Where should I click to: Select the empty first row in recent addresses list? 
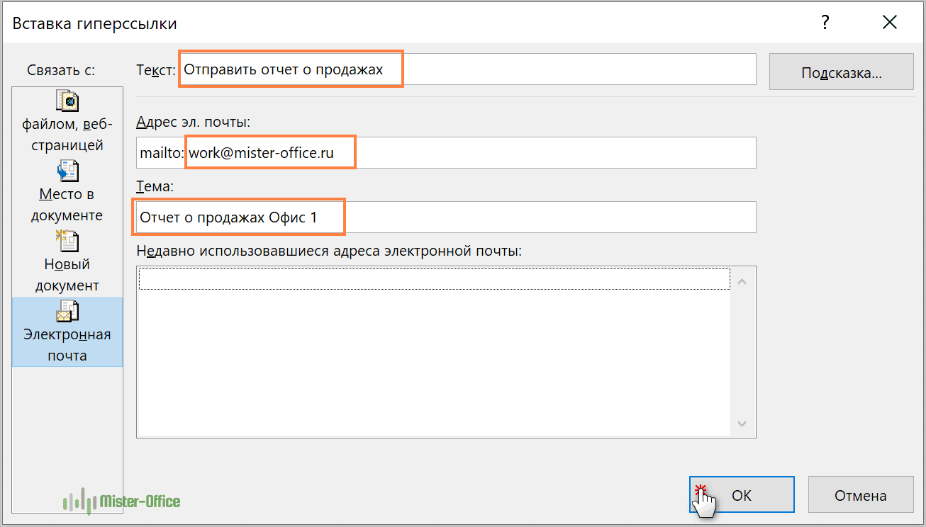click(x=434, y=279)
